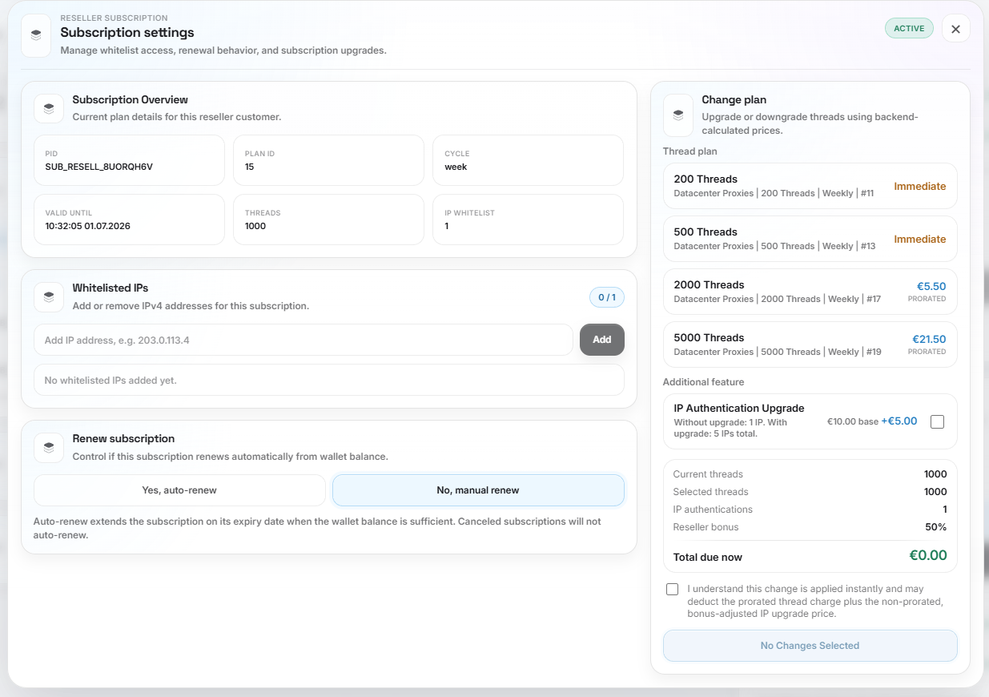Screen dimensions: 989x697
Task: Choose the 5000 Threads plan
Action: tap(810, 344)
